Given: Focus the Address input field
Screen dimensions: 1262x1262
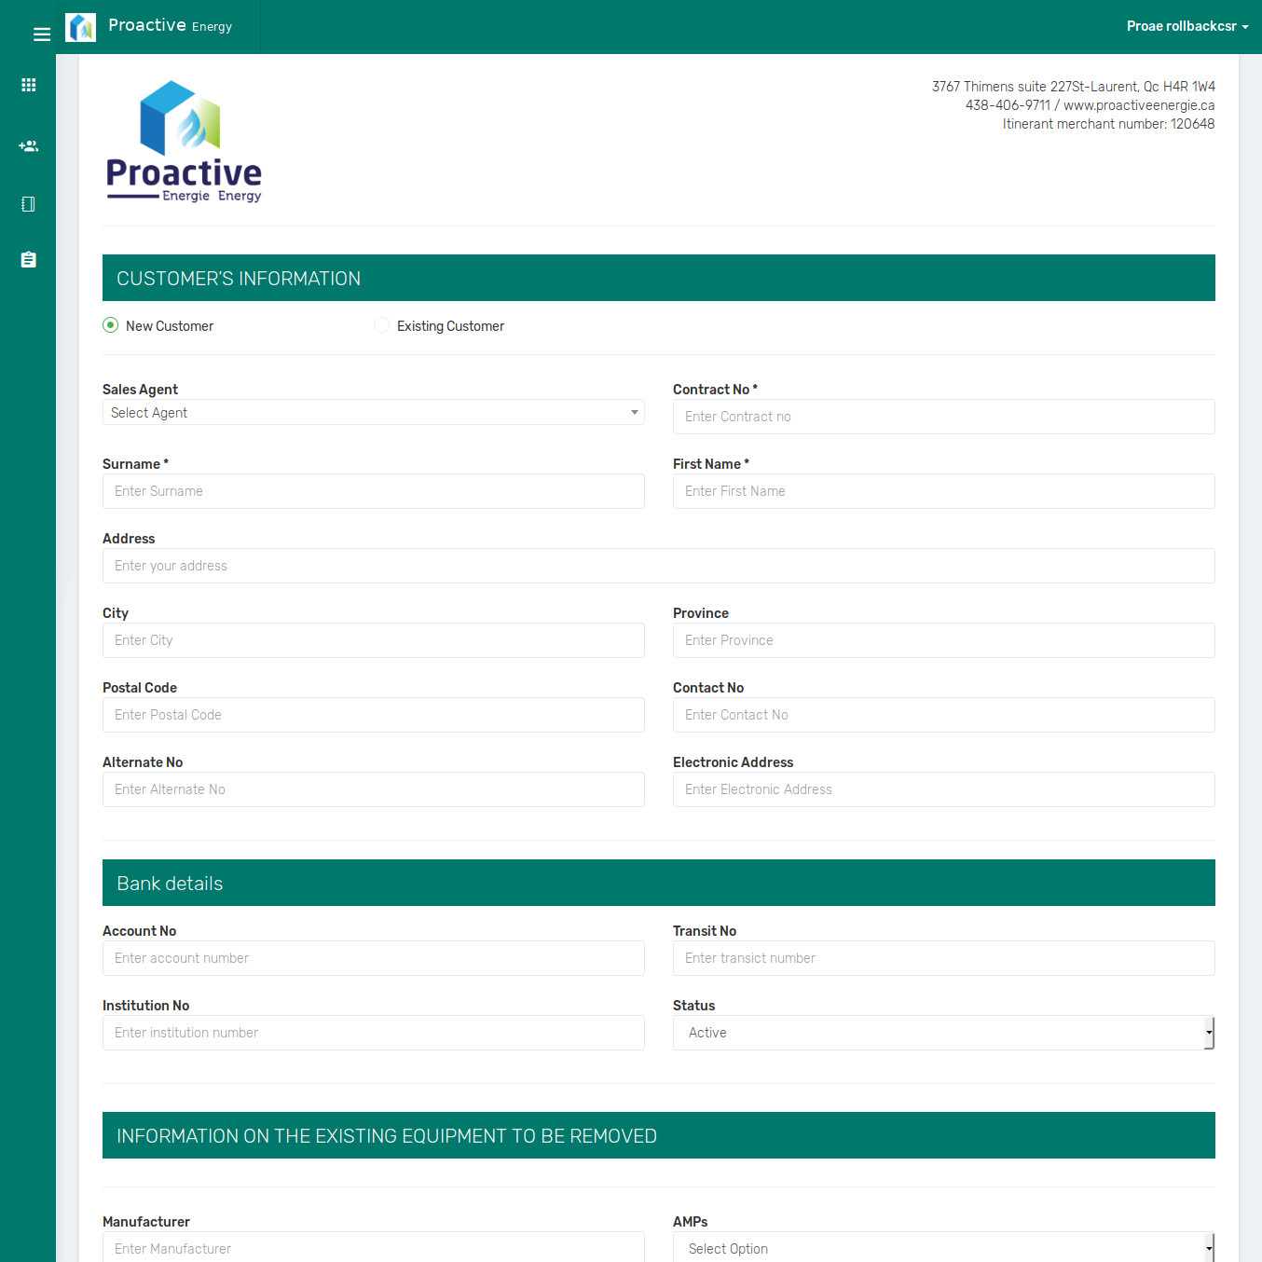Looking at the screenshot, I should click(659, 566).
